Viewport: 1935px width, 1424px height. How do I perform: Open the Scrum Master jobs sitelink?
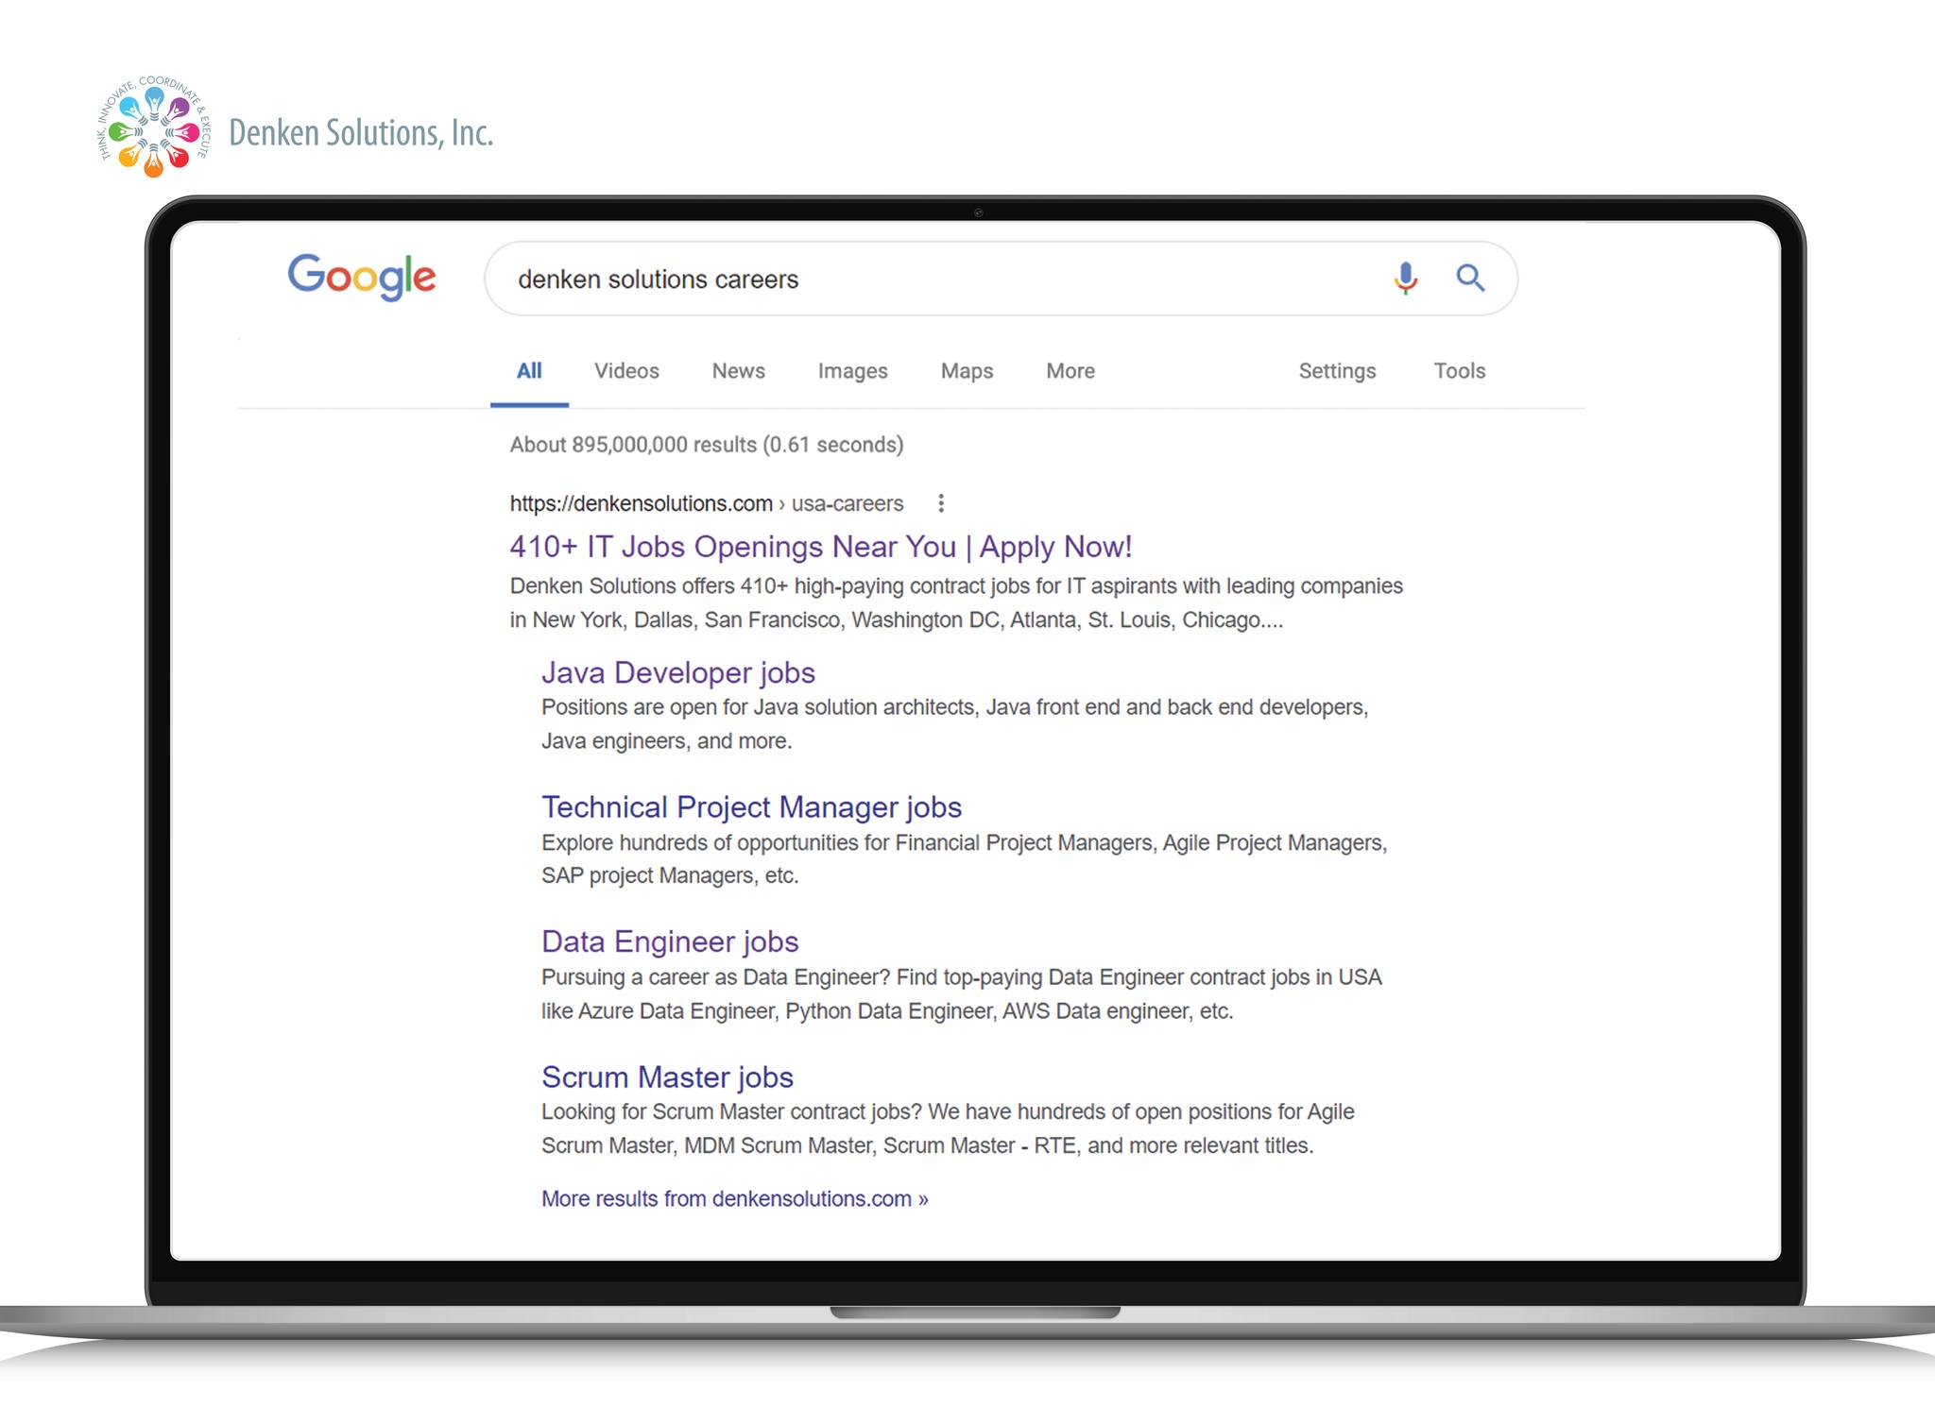tap(667, 1077)
